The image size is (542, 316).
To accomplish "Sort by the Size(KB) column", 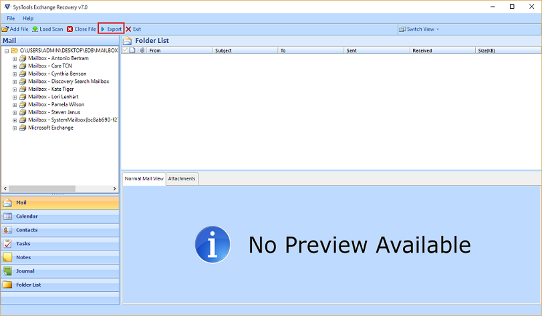I will [508, 50].
